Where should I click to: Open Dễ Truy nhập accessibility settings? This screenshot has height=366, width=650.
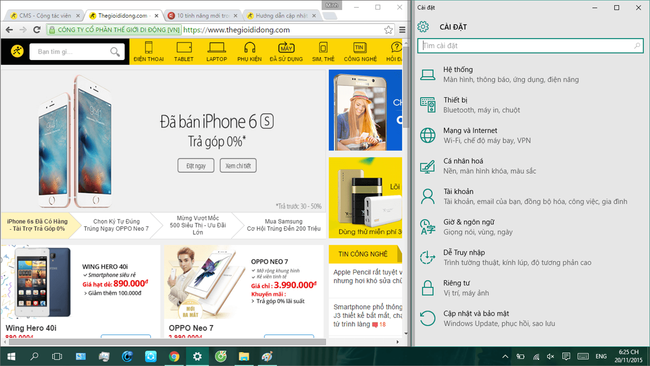[x=531, y=258]
